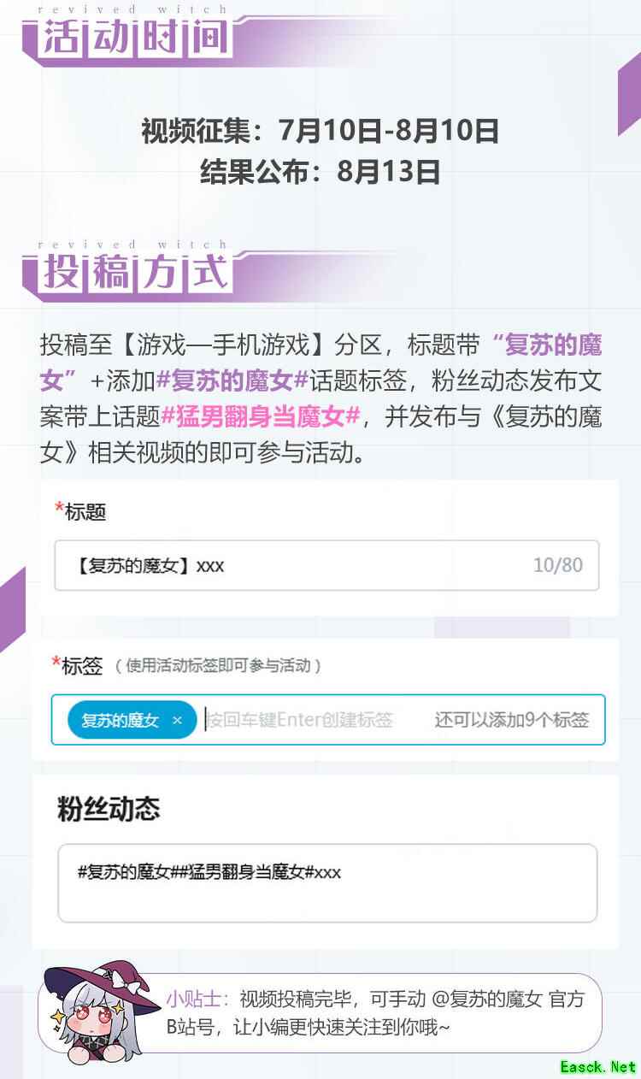
Task: Click the 小贴士 tip label
Action: [197, 999]
